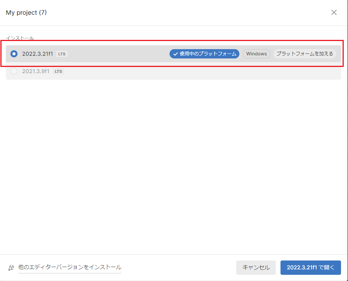Viewport: 348px width, 281px height.
Task: Click the blank area below the version list
Action: point(174,163)
